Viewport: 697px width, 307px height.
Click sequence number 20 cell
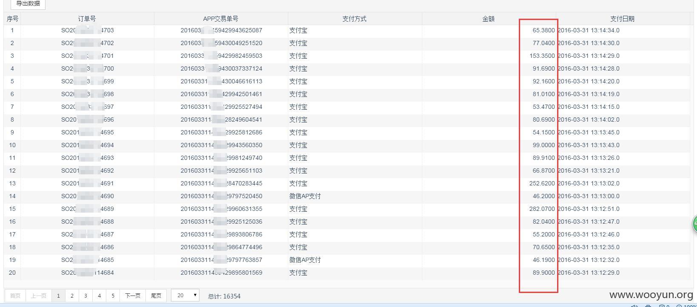(12, 273)
